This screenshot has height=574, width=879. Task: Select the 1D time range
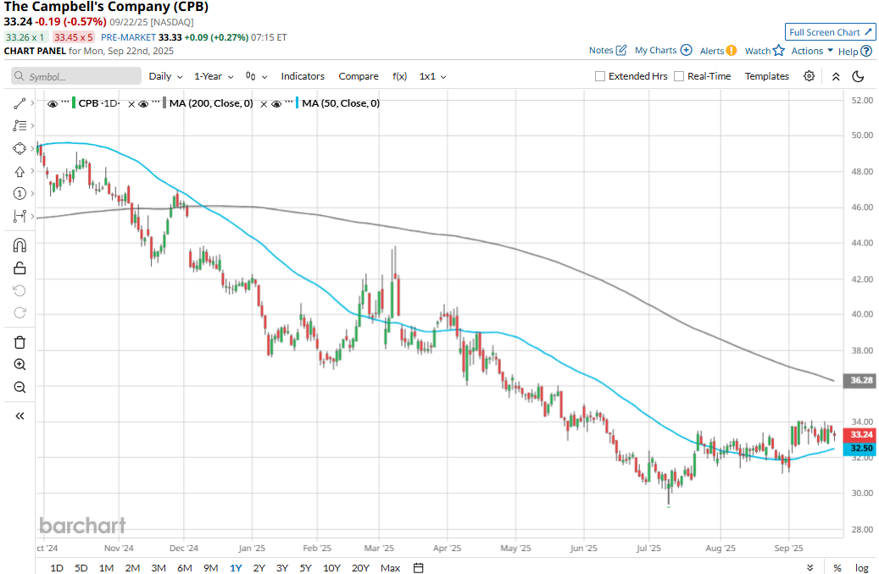coord(57,568)
